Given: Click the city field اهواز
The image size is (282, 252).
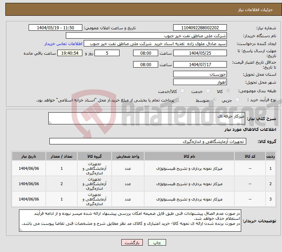Looking at the screenshot, I should [200, 82].
